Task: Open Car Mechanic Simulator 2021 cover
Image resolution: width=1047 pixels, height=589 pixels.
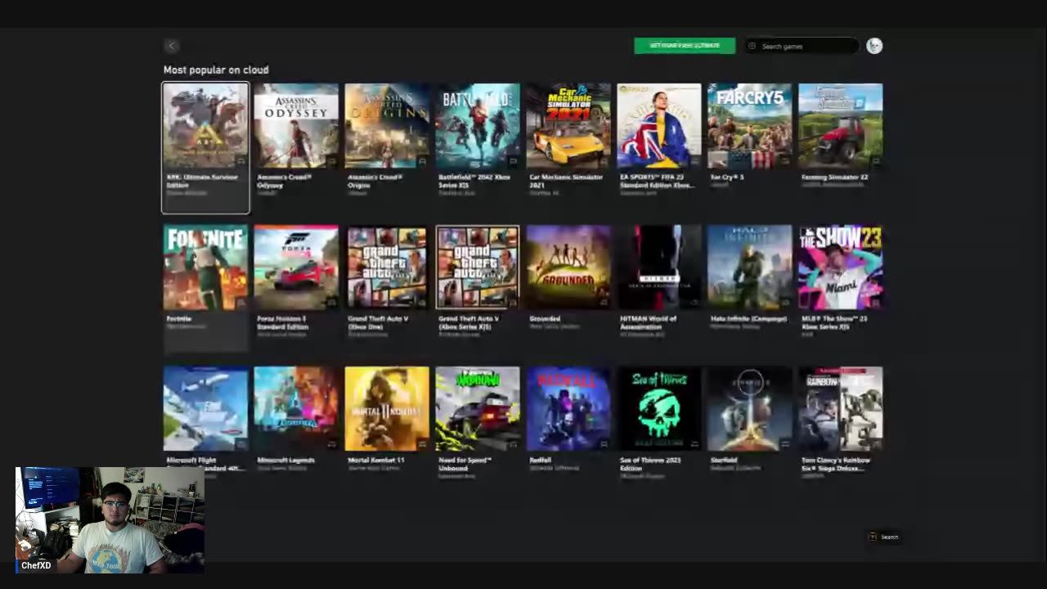Action: 568,125
